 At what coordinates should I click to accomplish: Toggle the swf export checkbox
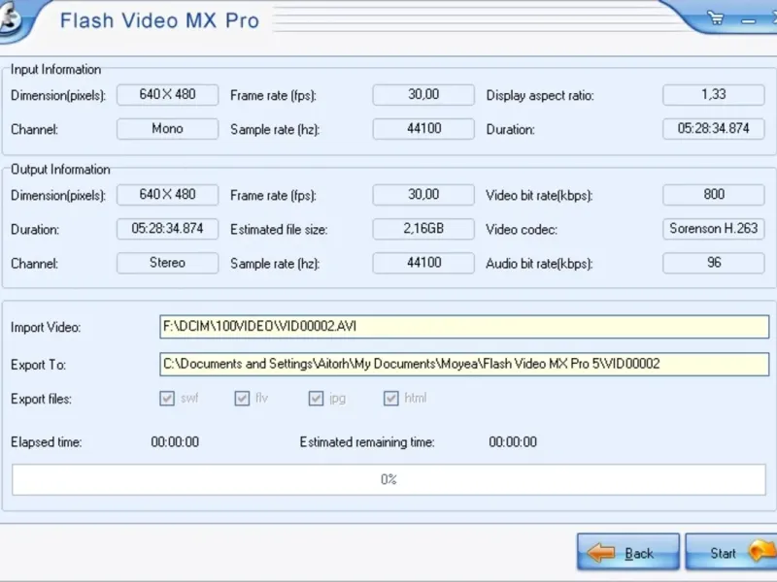(167, 399)
